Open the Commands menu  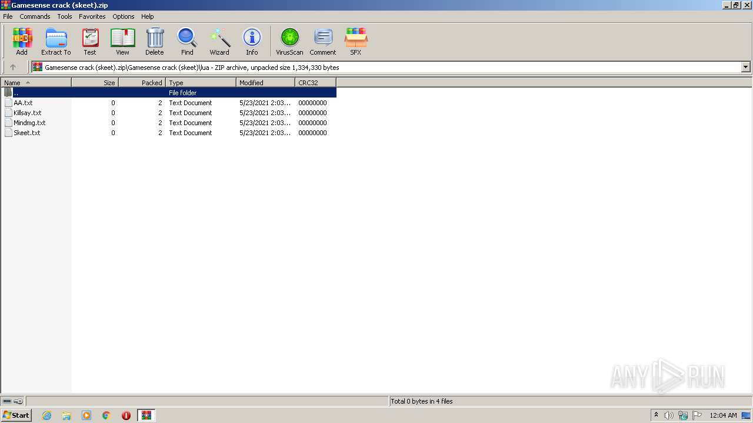pos(35,16)
